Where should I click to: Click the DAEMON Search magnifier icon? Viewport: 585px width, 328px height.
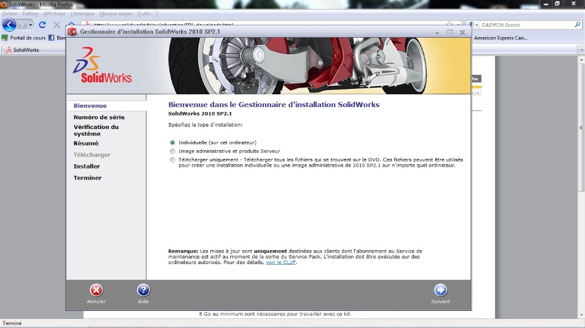point(578,24)
